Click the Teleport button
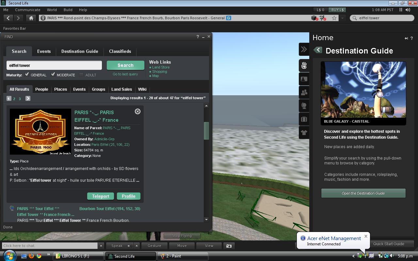 click(x=101, y=196)
